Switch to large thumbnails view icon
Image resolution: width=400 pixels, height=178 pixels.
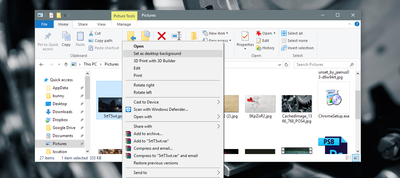356,158
